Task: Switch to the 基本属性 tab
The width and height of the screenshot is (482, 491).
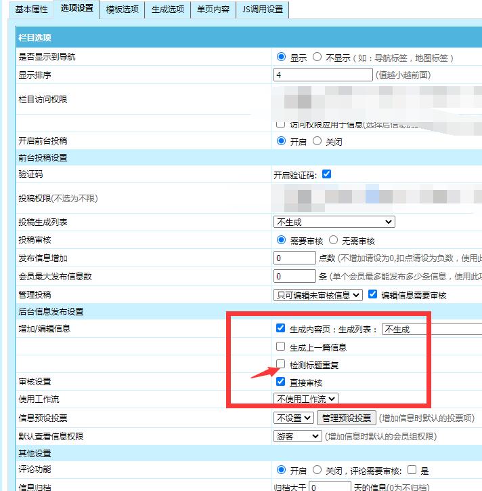Action: pyautogui.click(x=31, y=9)
